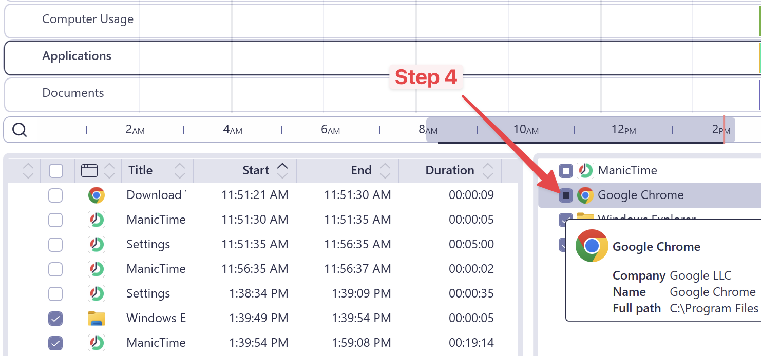This screenshot has width=761, height=356.
Task: Sort the table by Start column arrows
Action: [x=282, y=170]
